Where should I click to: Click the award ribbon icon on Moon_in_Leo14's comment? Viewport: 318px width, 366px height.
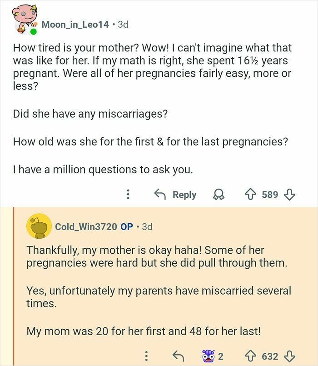point(219,194)
